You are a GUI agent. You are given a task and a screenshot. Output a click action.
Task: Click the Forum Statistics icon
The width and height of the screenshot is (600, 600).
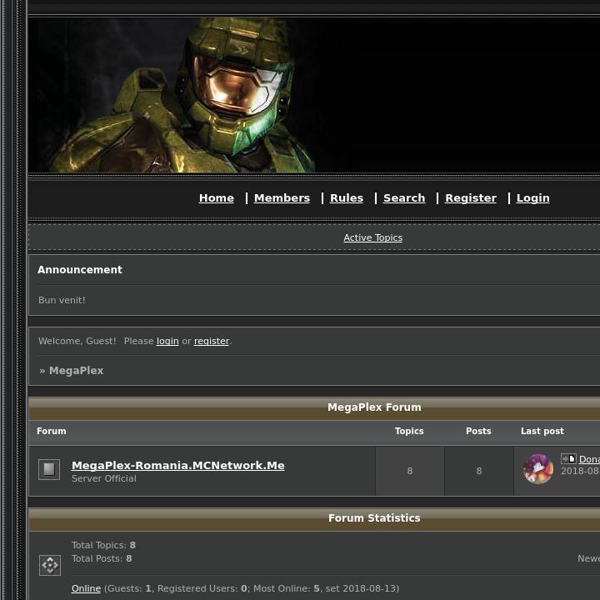(x=49, y=565)
